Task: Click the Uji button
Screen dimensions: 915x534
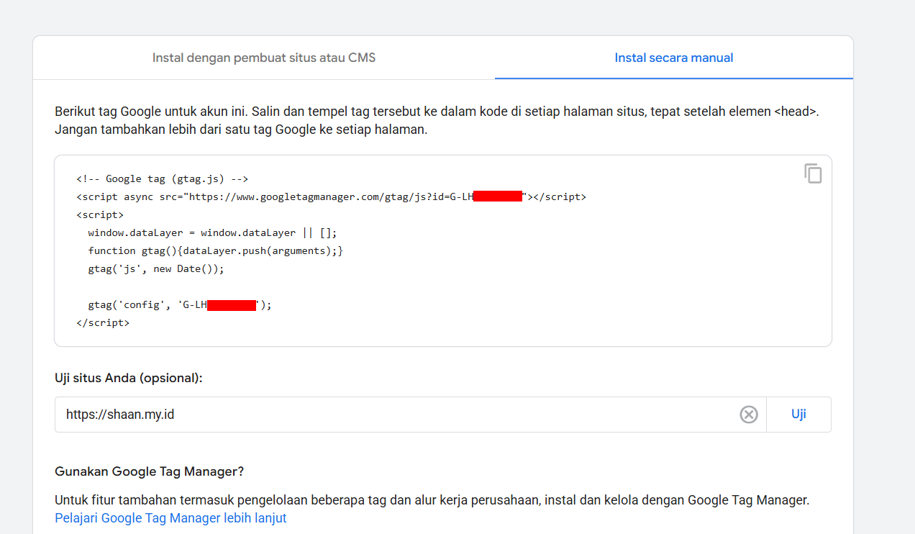Action: tap(798, 415)
